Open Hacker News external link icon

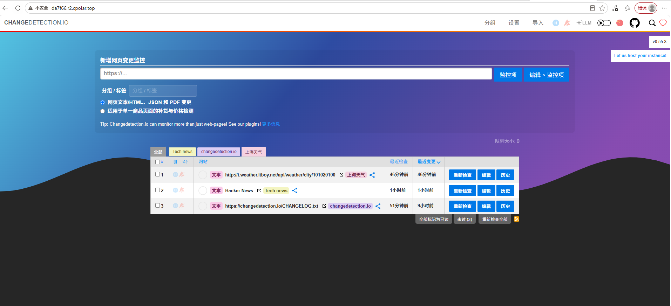pos(259,190)
